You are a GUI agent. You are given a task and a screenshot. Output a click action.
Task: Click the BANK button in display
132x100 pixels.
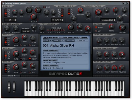point(56,41)
